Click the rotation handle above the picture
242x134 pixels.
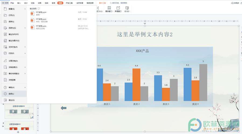pos(145,24)
